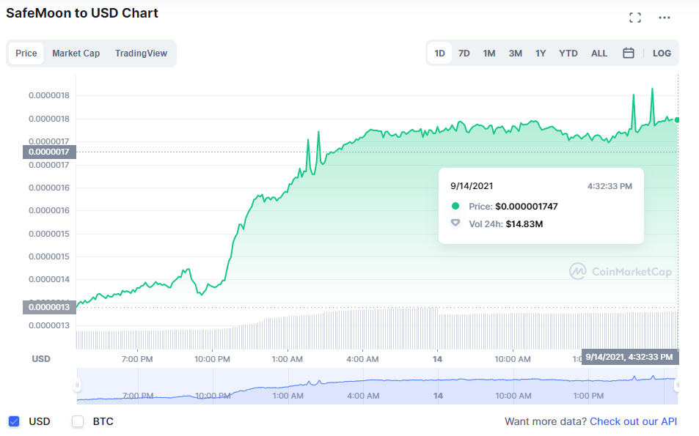The height and width of the screenshot is (436, 699).
Task: Select the ALL time range
Action: coord(599,53)
